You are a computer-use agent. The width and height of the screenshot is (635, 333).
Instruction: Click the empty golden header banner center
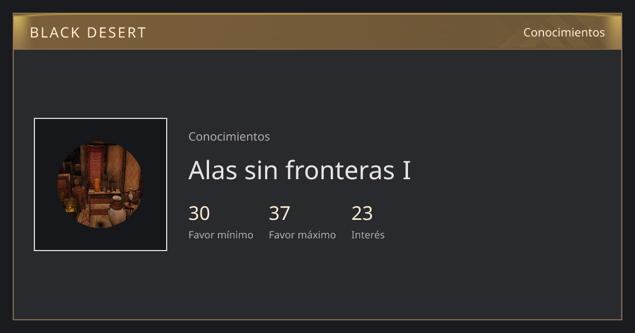(317, 32)
